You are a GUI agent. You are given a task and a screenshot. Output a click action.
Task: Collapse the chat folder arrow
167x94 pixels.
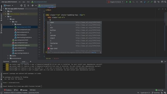tap(10, 22)
